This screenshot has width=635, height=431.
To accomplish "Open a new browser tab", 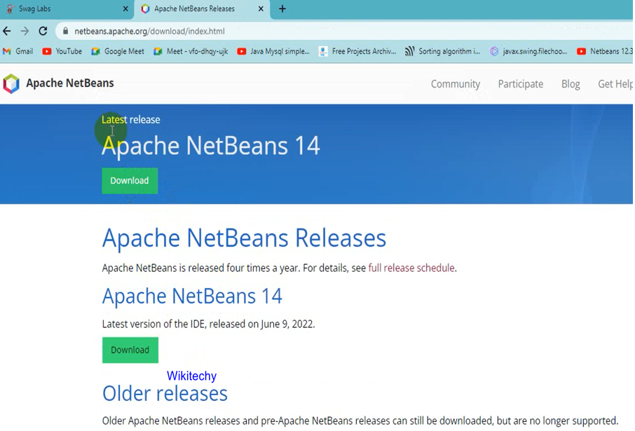I will coord(282,9).
